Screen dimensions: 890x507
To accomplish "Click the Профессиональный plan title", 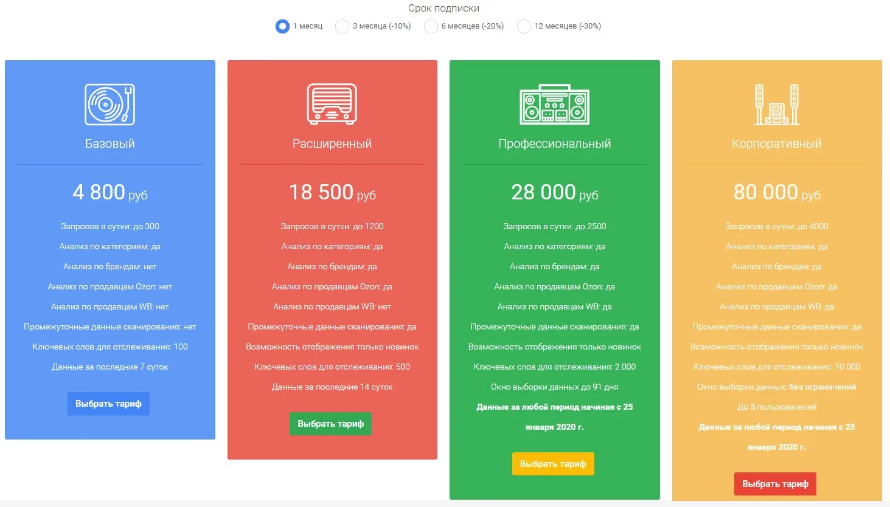I will [555, 144].
